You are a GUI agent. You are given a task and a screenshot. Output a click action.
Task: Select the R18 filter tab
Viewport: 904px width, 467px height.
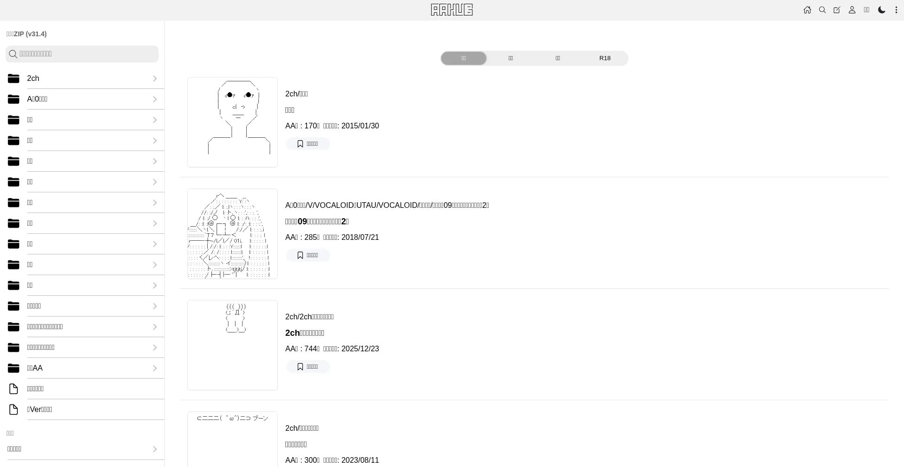tap(605, 58)
